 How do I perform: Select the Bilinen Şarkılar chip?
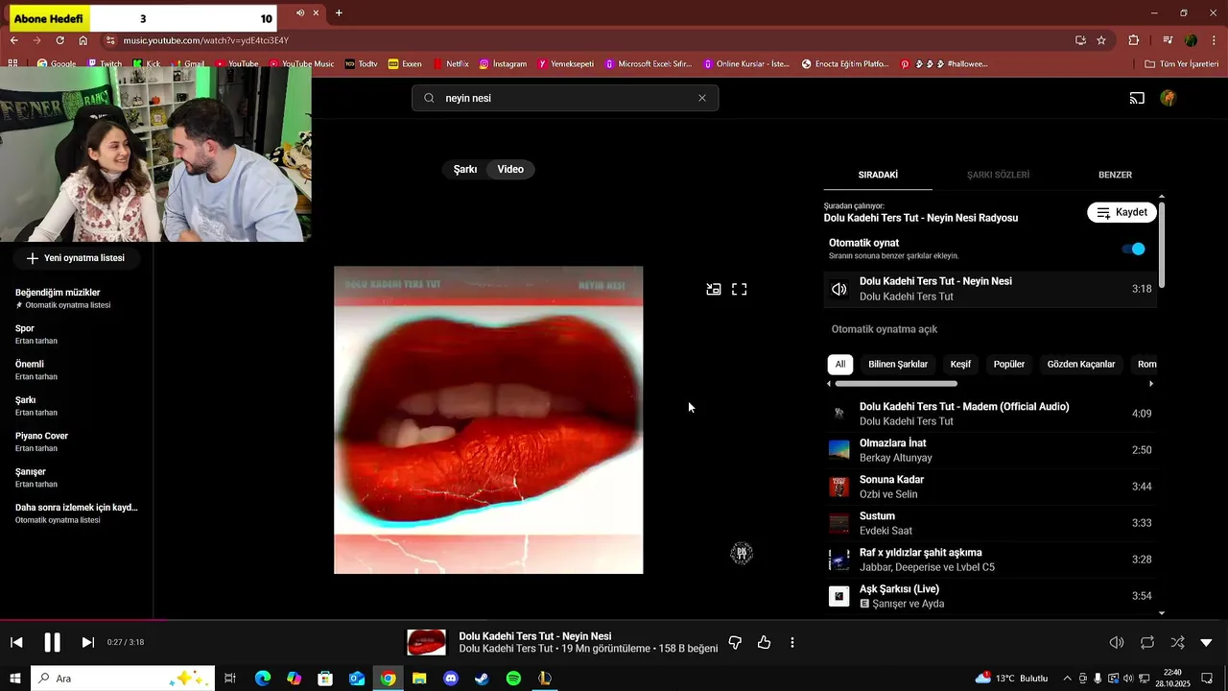click(898, 365)
